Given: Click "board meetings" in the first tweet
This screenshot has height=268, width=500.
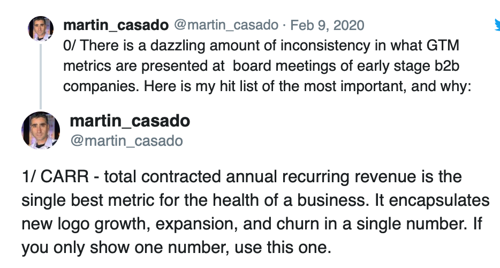Looking at the screenshot, I should (275, 66).
